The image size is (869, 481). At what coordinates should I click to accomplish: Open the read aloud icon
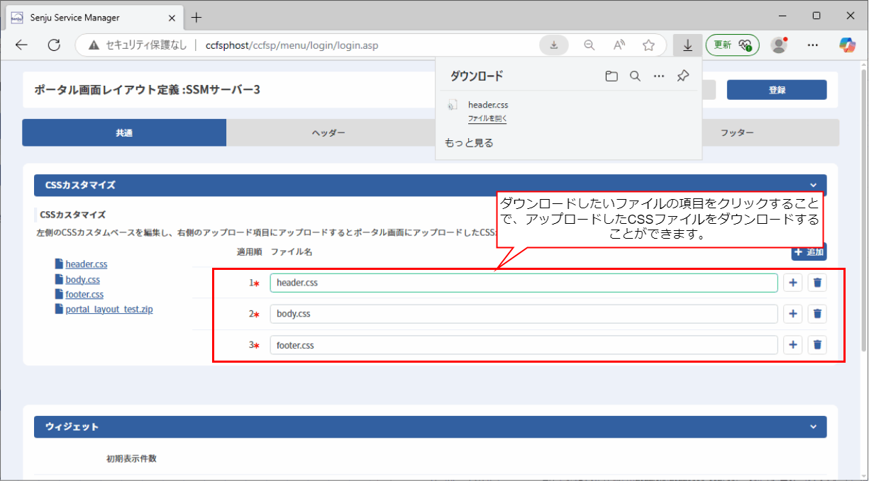[619, 45]
